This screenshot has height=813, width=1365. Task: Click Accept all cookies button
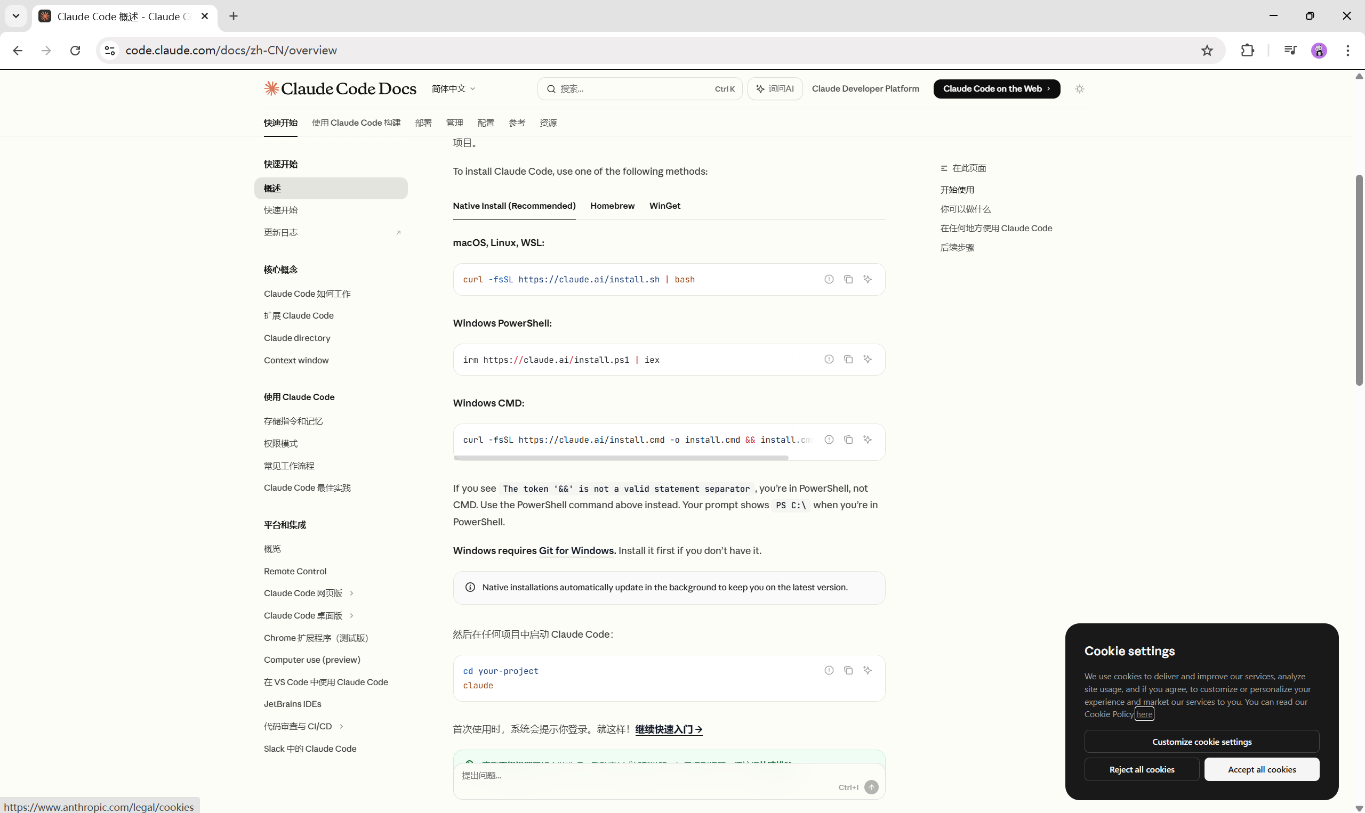tap(1262, 770)
